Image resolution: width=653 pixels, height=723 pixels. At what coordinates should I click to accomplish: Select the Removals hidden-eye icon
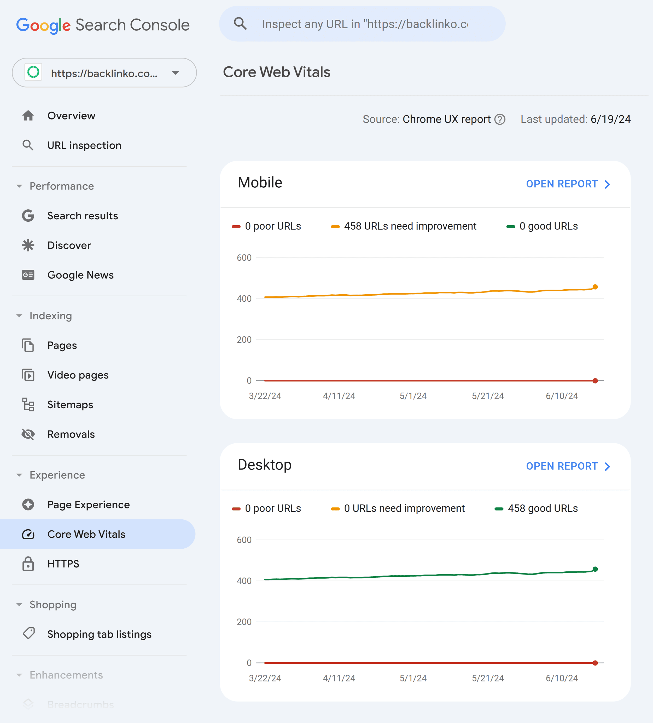tap(28, 434)
